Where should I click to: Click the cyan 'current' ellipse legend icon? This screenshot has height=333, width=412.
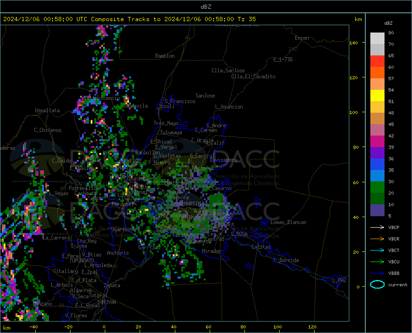coord(377,284)
